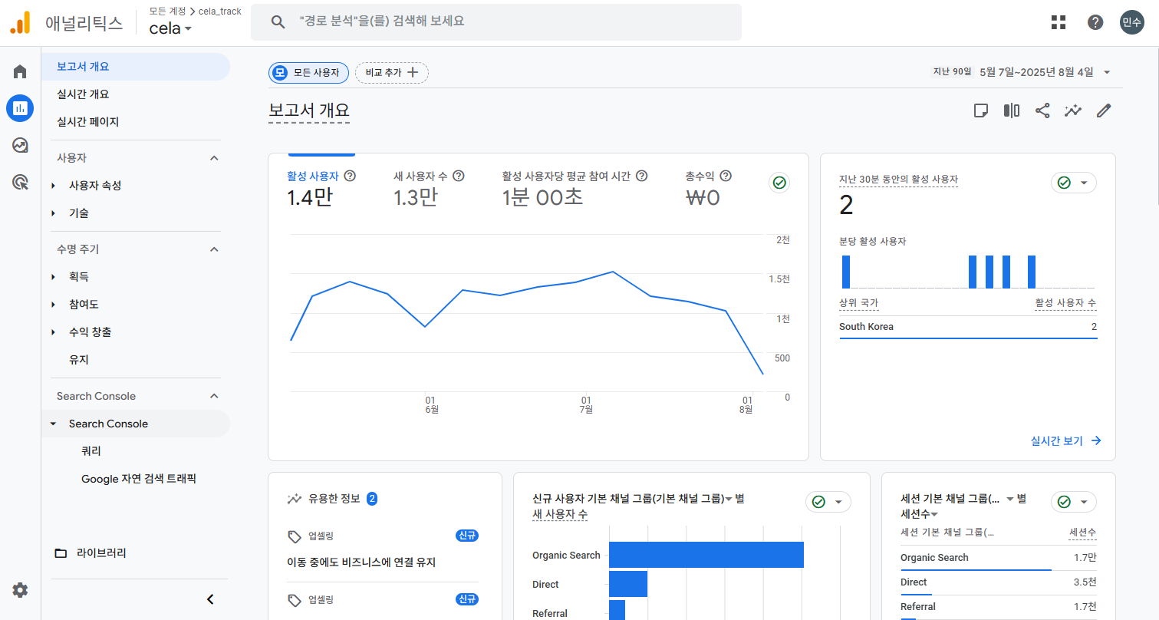1159x620 pixels.
Task: Collapse the Search Console tree item
Action: [x=53, y=424]
